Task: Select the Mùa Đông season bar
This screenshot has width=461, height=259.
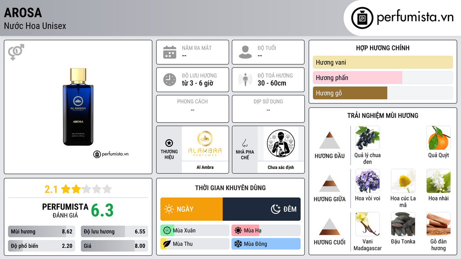Action: (x=266, y=244)
